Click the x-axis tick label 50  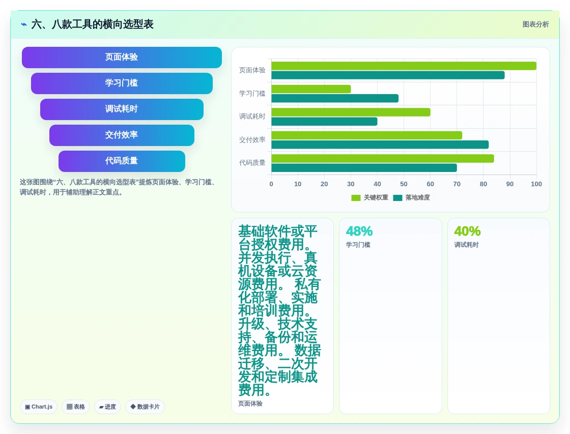(x=404, y=184)
